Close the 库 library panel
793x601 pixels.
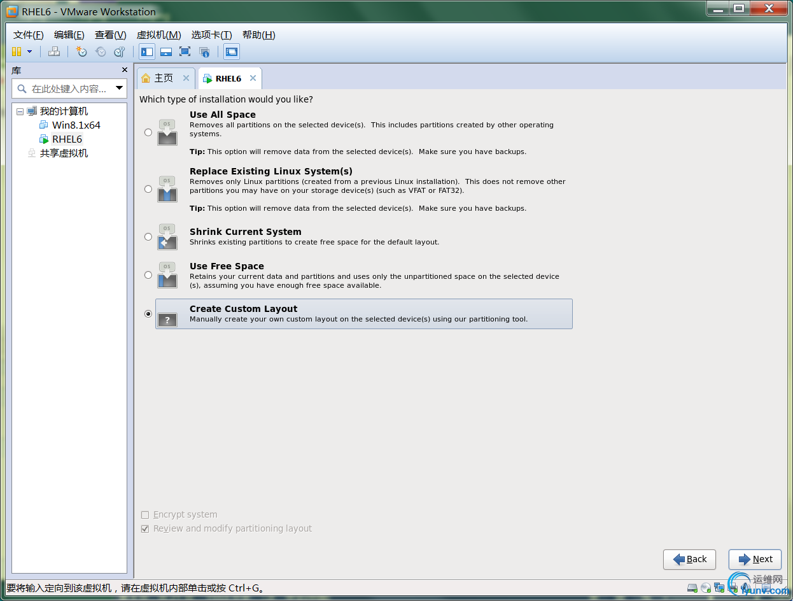(x=125, y=70)
